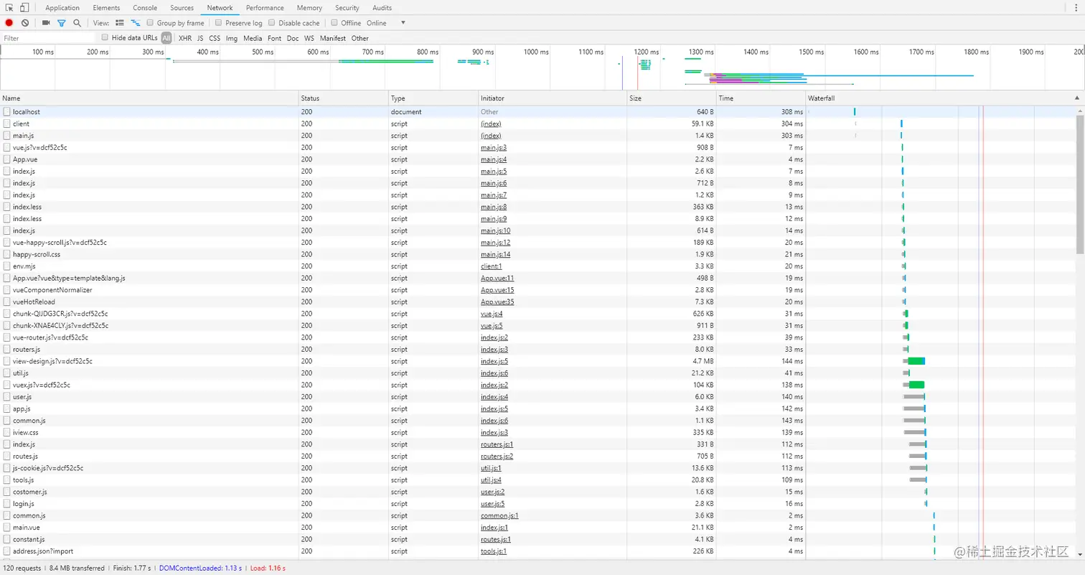Switch to the Elements tab
1085x575 pixels.
pyautogui.click(x=106, y=8)
